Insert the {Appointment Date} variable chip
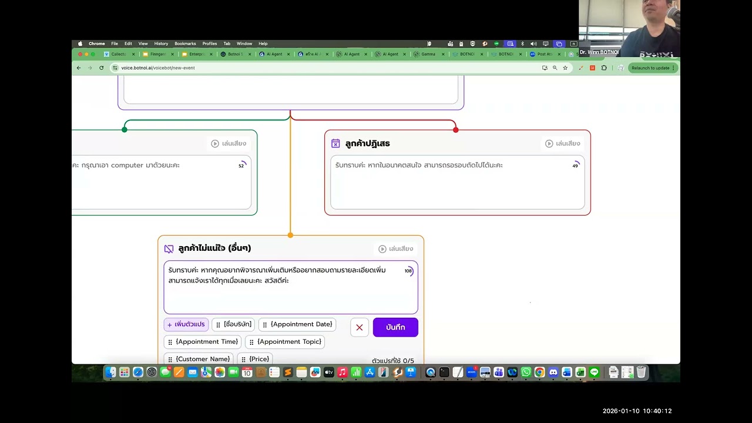 [297, 324]
